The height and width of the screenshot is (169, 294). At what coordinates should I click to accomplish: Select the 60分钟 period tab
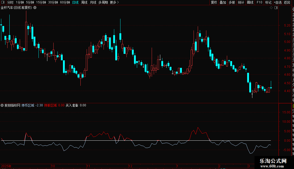coord(65,2)
